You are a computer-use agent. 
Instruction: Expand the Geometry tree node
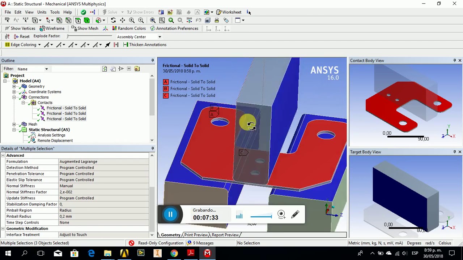pyautogui.click(x=14, y=86)
